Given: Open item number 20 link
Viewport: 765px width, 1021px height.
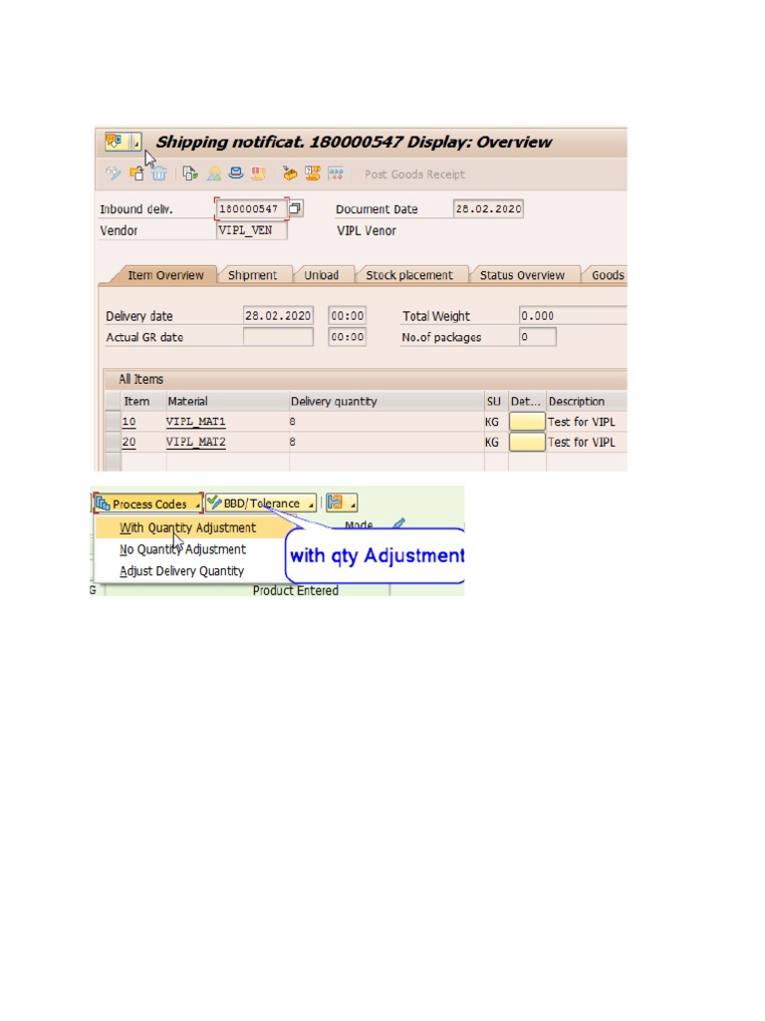Looking at the screenshot, I should pos(128,442).
